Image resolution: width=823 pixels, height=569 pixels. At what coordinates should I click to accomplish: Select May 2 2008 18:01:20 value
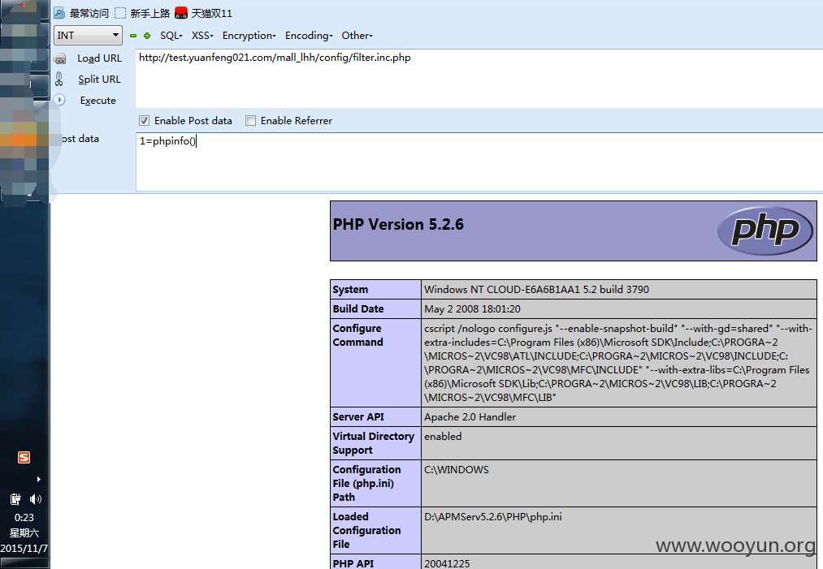coord(472,309)
